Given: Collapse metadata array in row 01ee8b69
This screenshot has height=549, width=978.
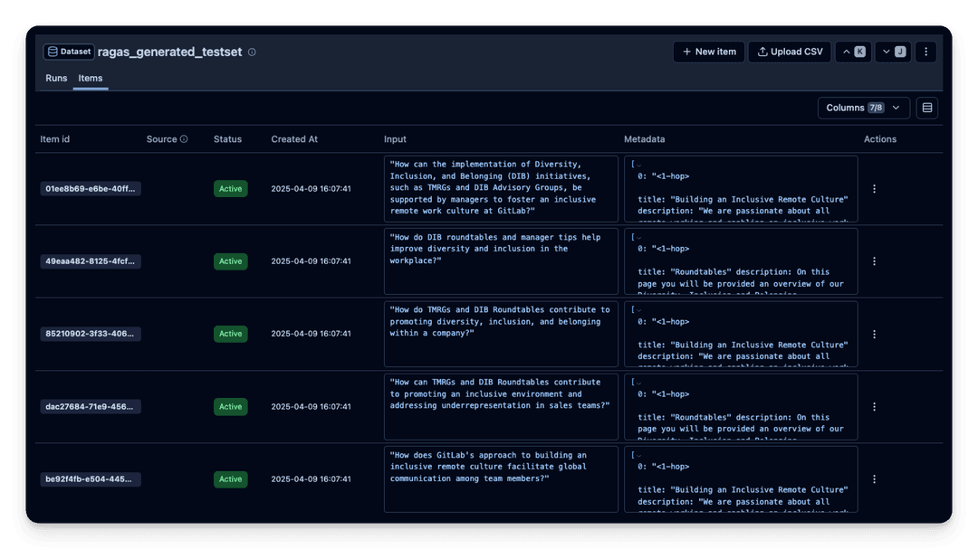Looking at the screenshot, I should tap(638, 166).
